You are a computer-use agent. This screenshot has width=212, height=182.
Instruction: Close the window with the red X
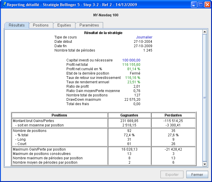(x=207, y=5)
